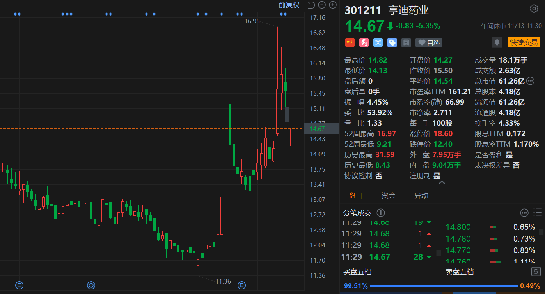Open 快捷交易 quick trade
Image resolution: width=545 pixels, height=294 pixels.
tap(524, 42)
